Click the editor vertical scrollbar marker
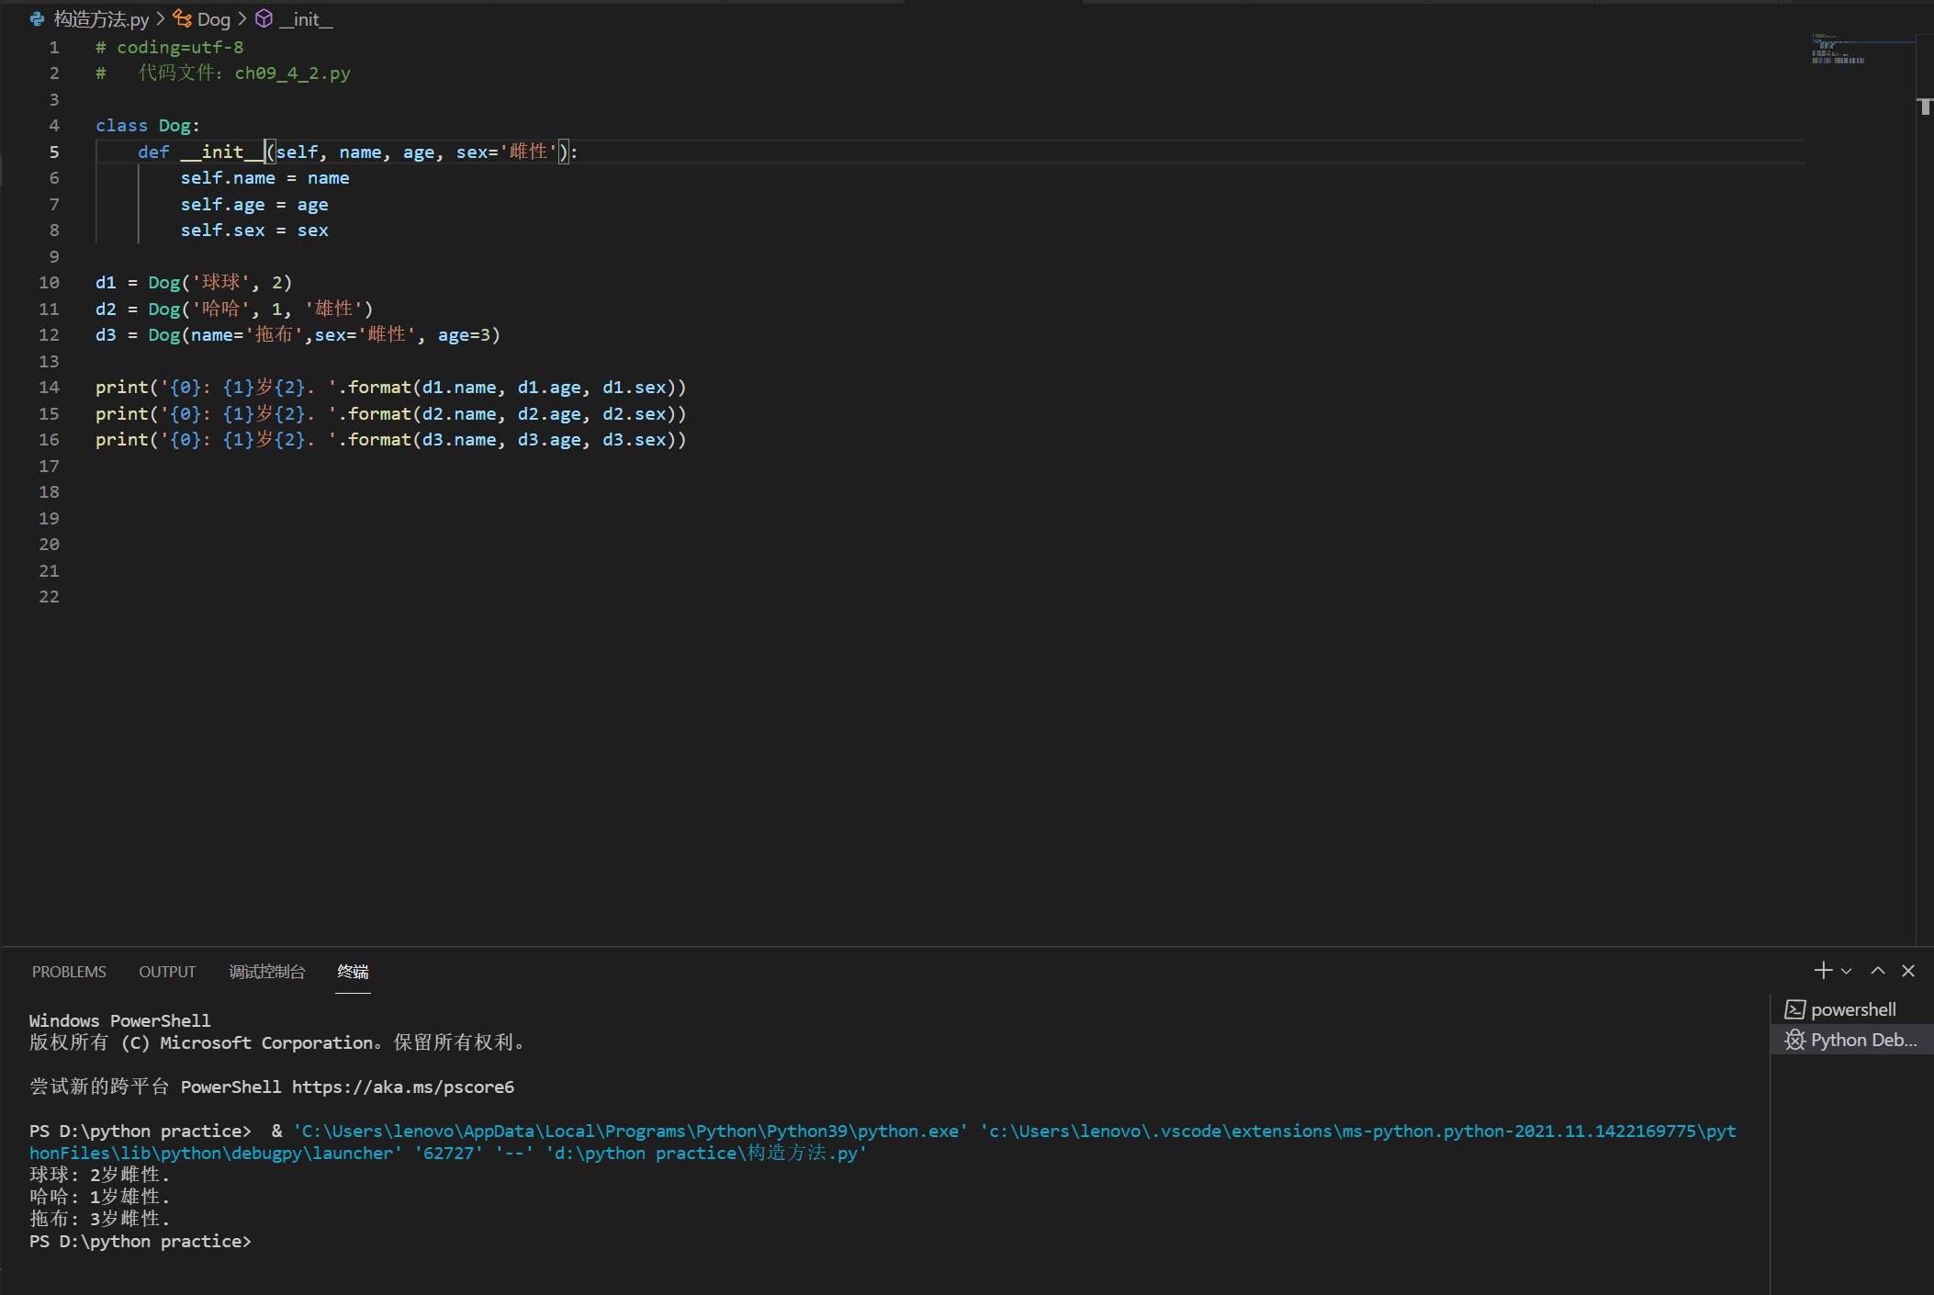1934x1295 pixels. (1924, 107)
